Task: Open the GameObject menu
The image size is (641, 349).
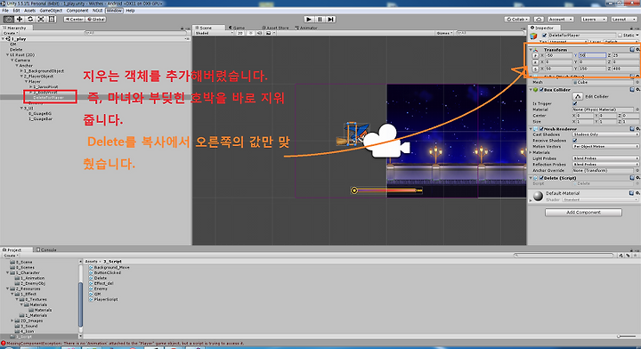Action: (x=51, y=11)
